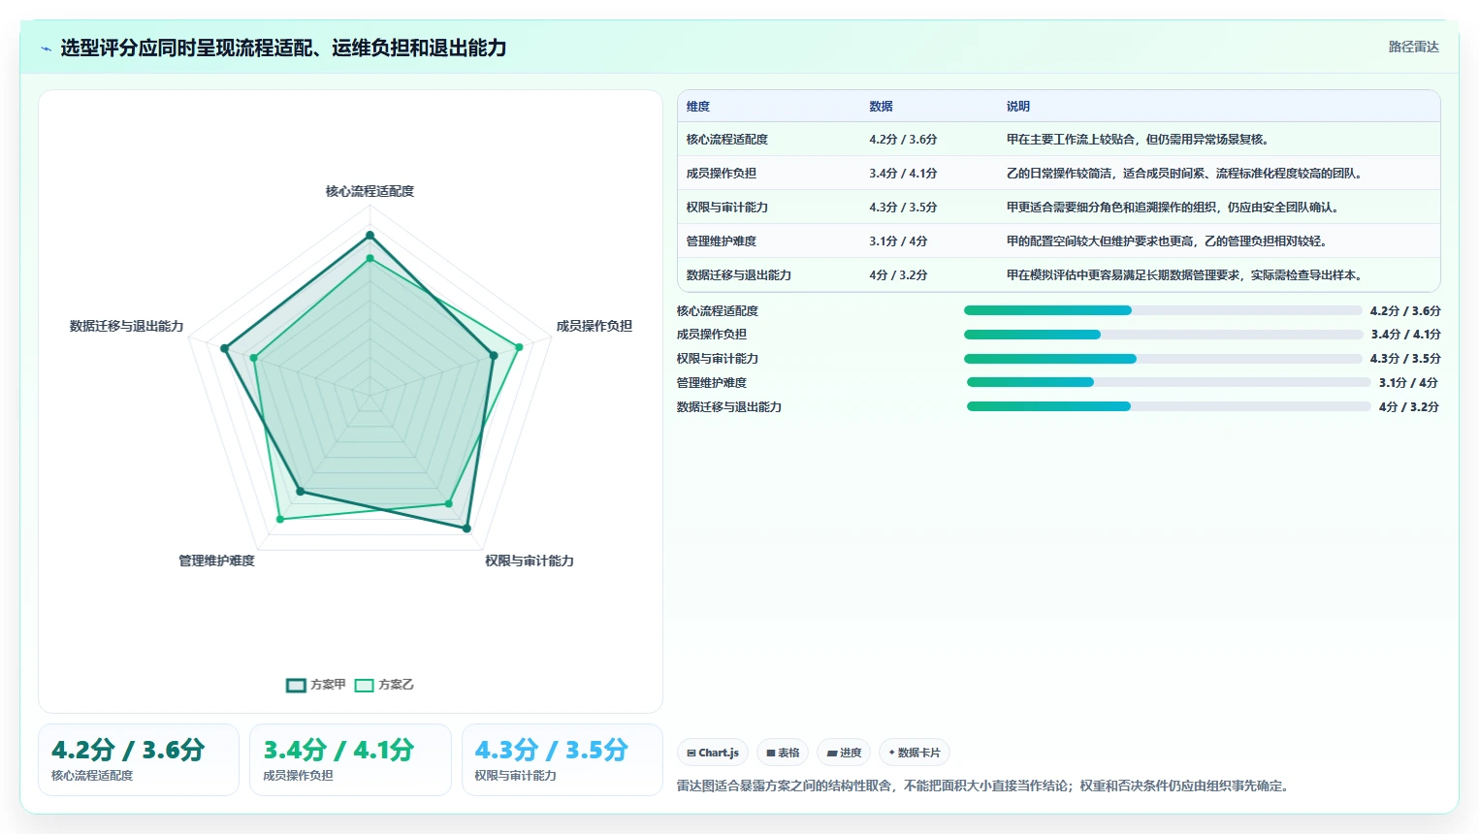Click the Chart.js tag
The image size is (1479, 834).
click(x=713, y=753)
